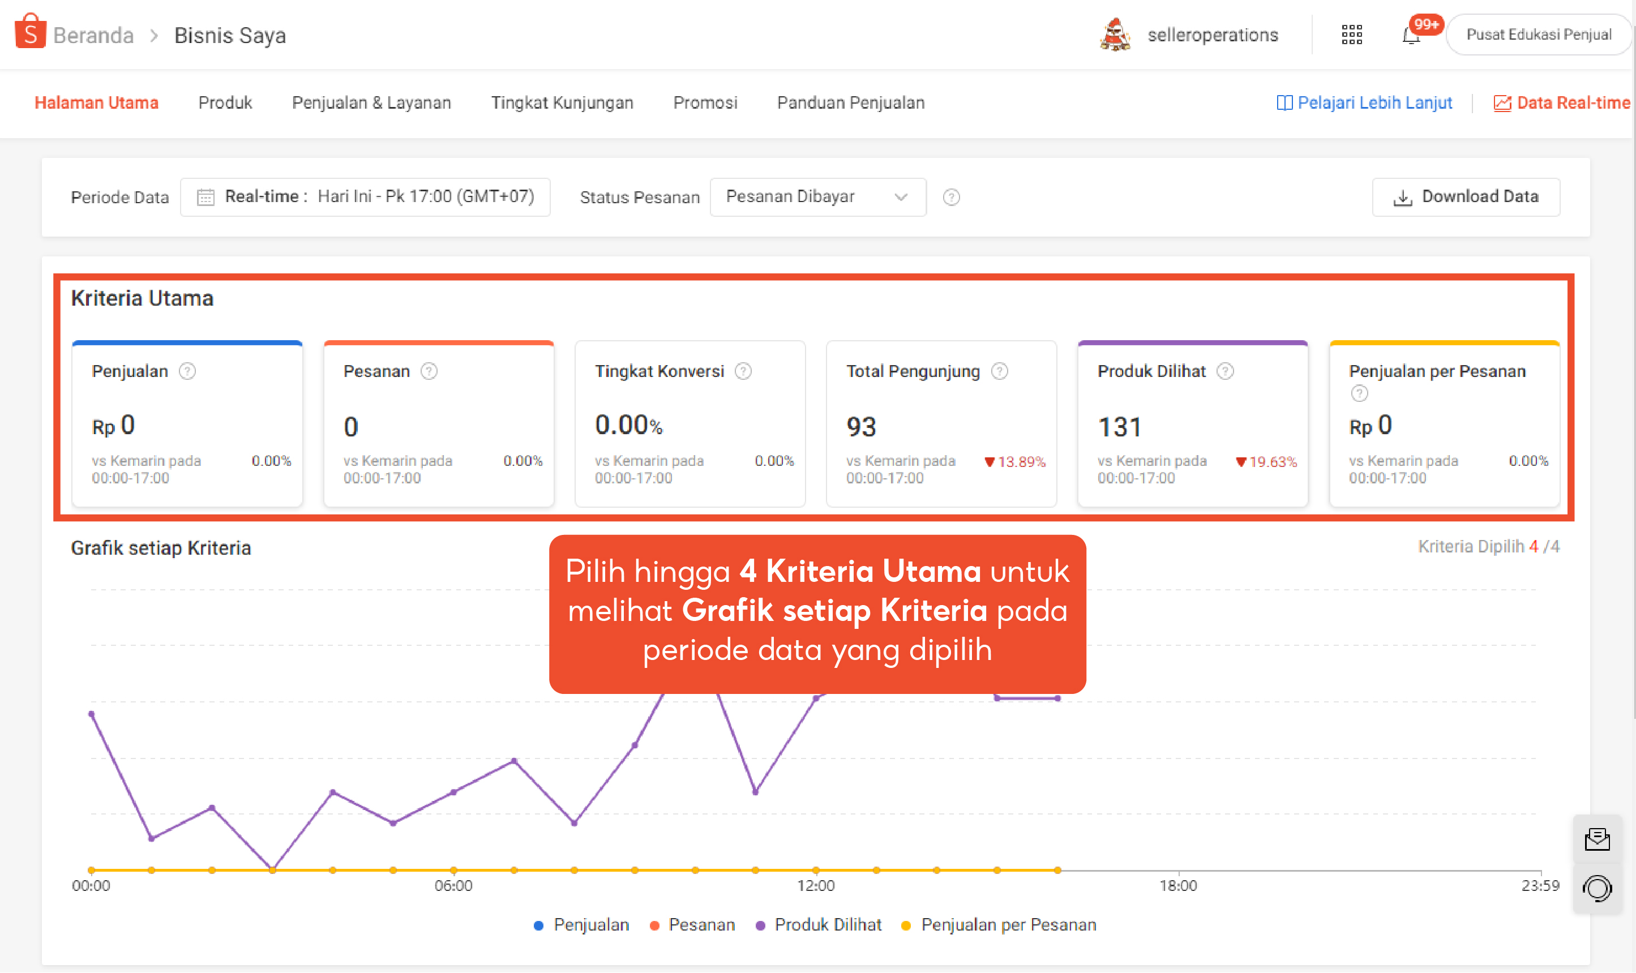Toggle the Produk Dilihat criteria card
Screen dimensions: 1636x973
(1193, 423)
